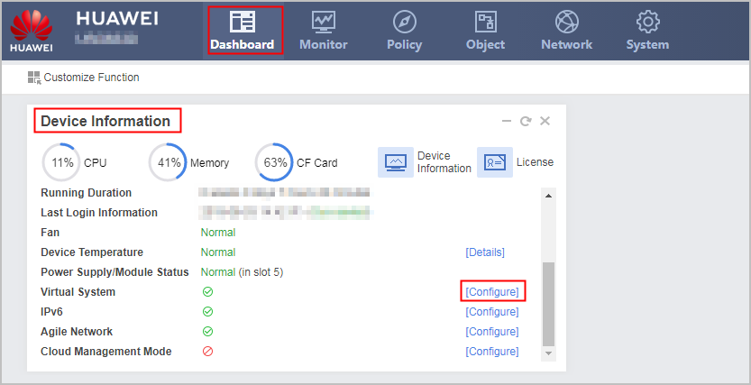Collapse the Device Information panel
The height and width of the screenshot is (385, 751).
click(507, 121)
